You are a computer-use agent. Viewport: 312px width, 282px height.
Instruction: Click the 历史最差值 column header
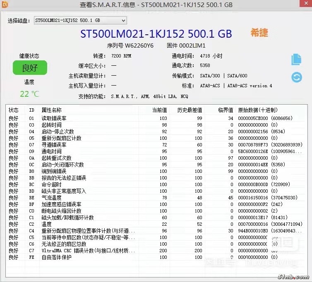click(x=190, y=110)
